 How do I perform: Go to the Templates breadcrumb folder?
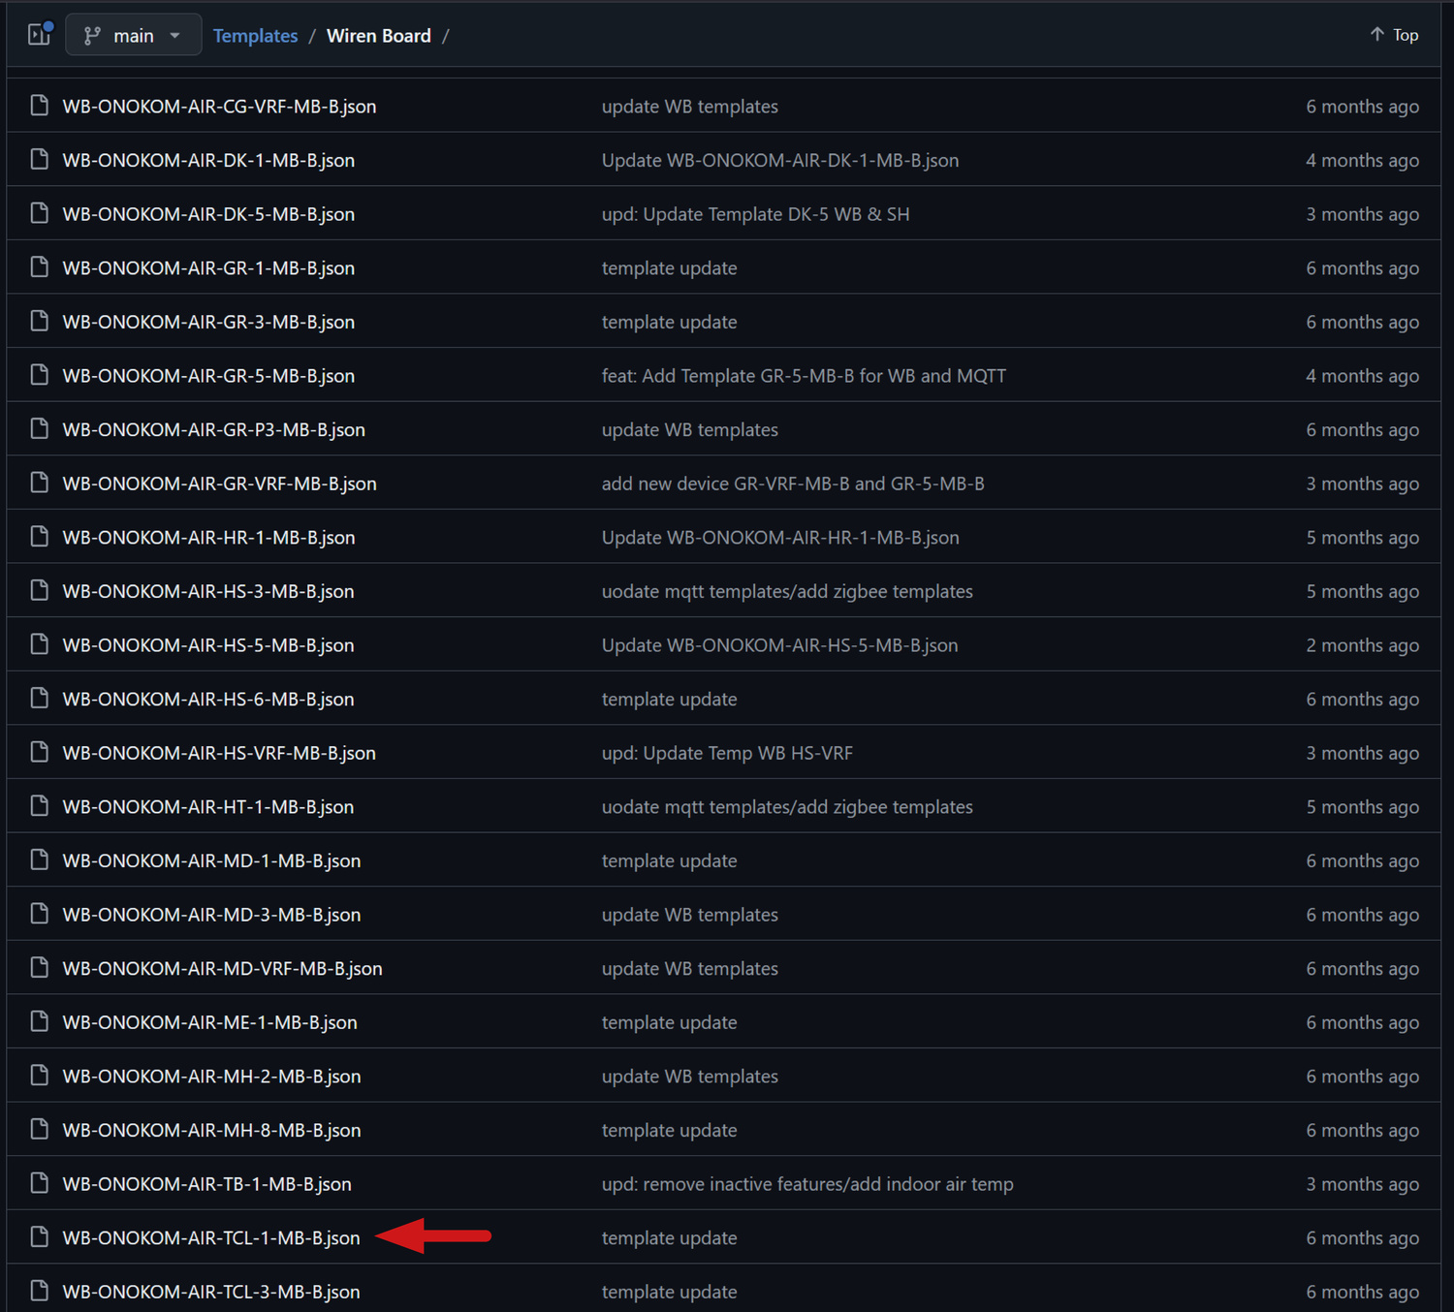click(255, 36)
